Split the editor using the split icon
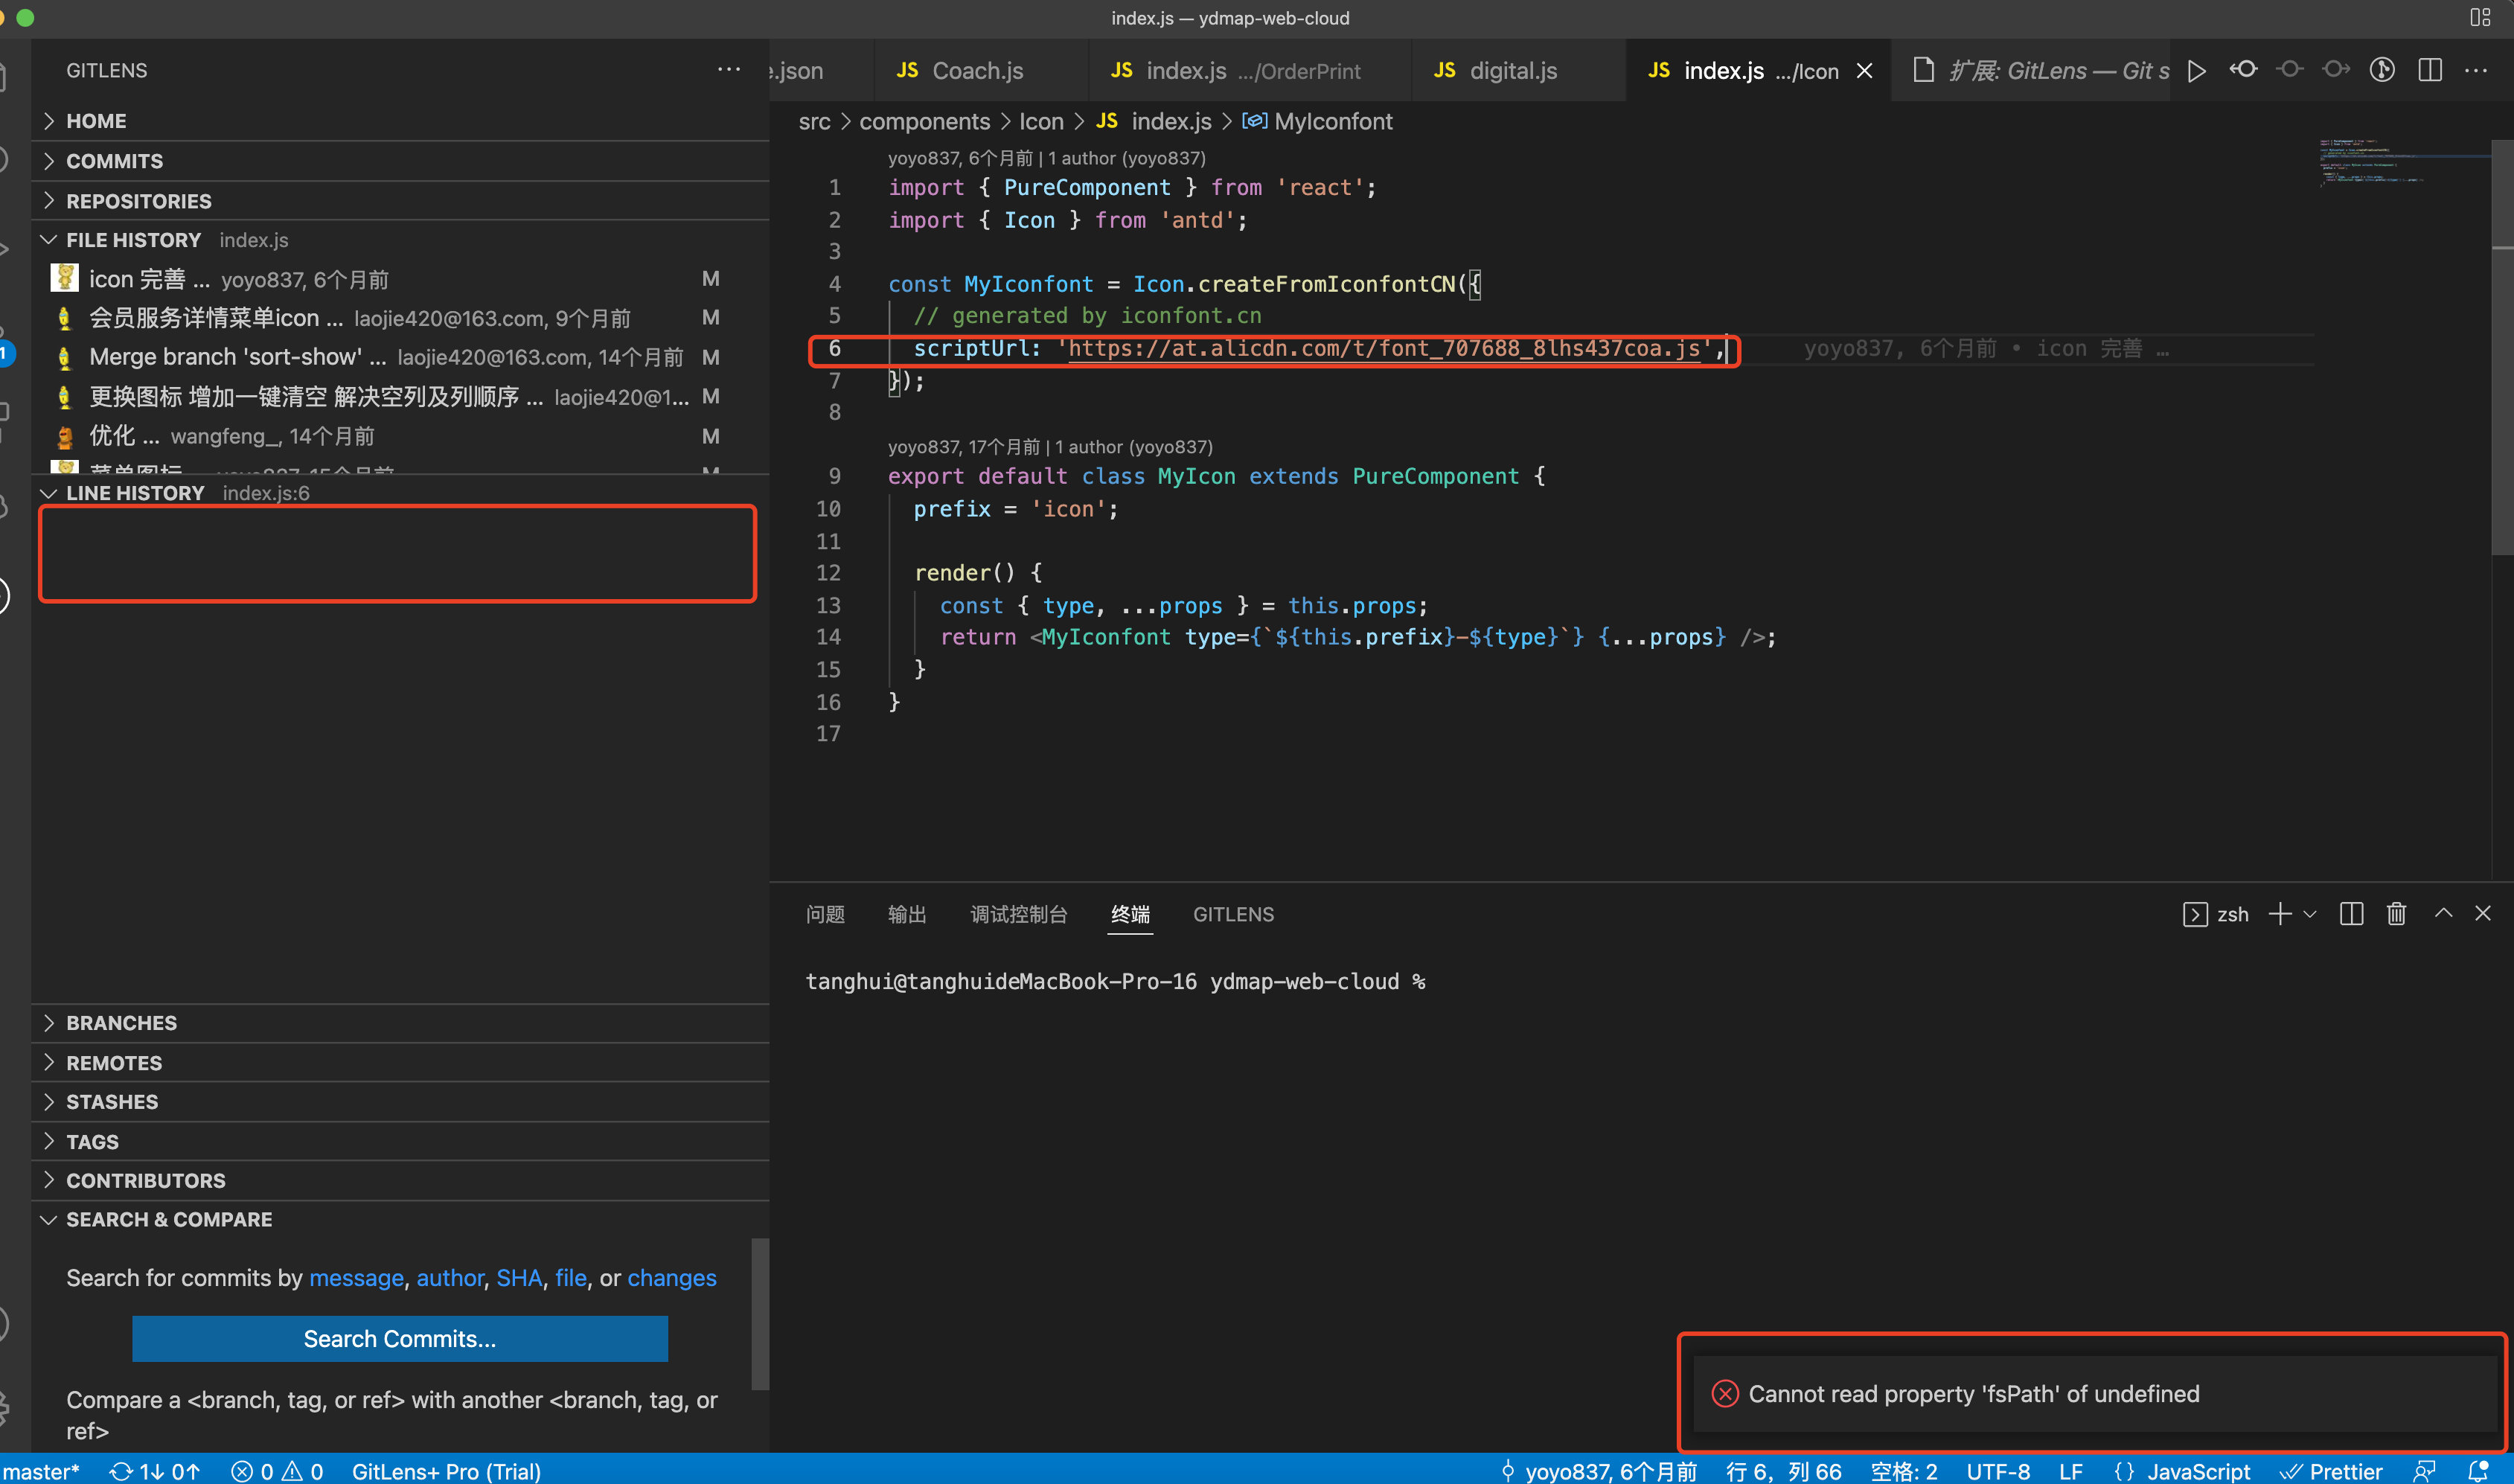Image resolution: width=2514 pixels, height=1484 pixels. (x=2430, y=70)
